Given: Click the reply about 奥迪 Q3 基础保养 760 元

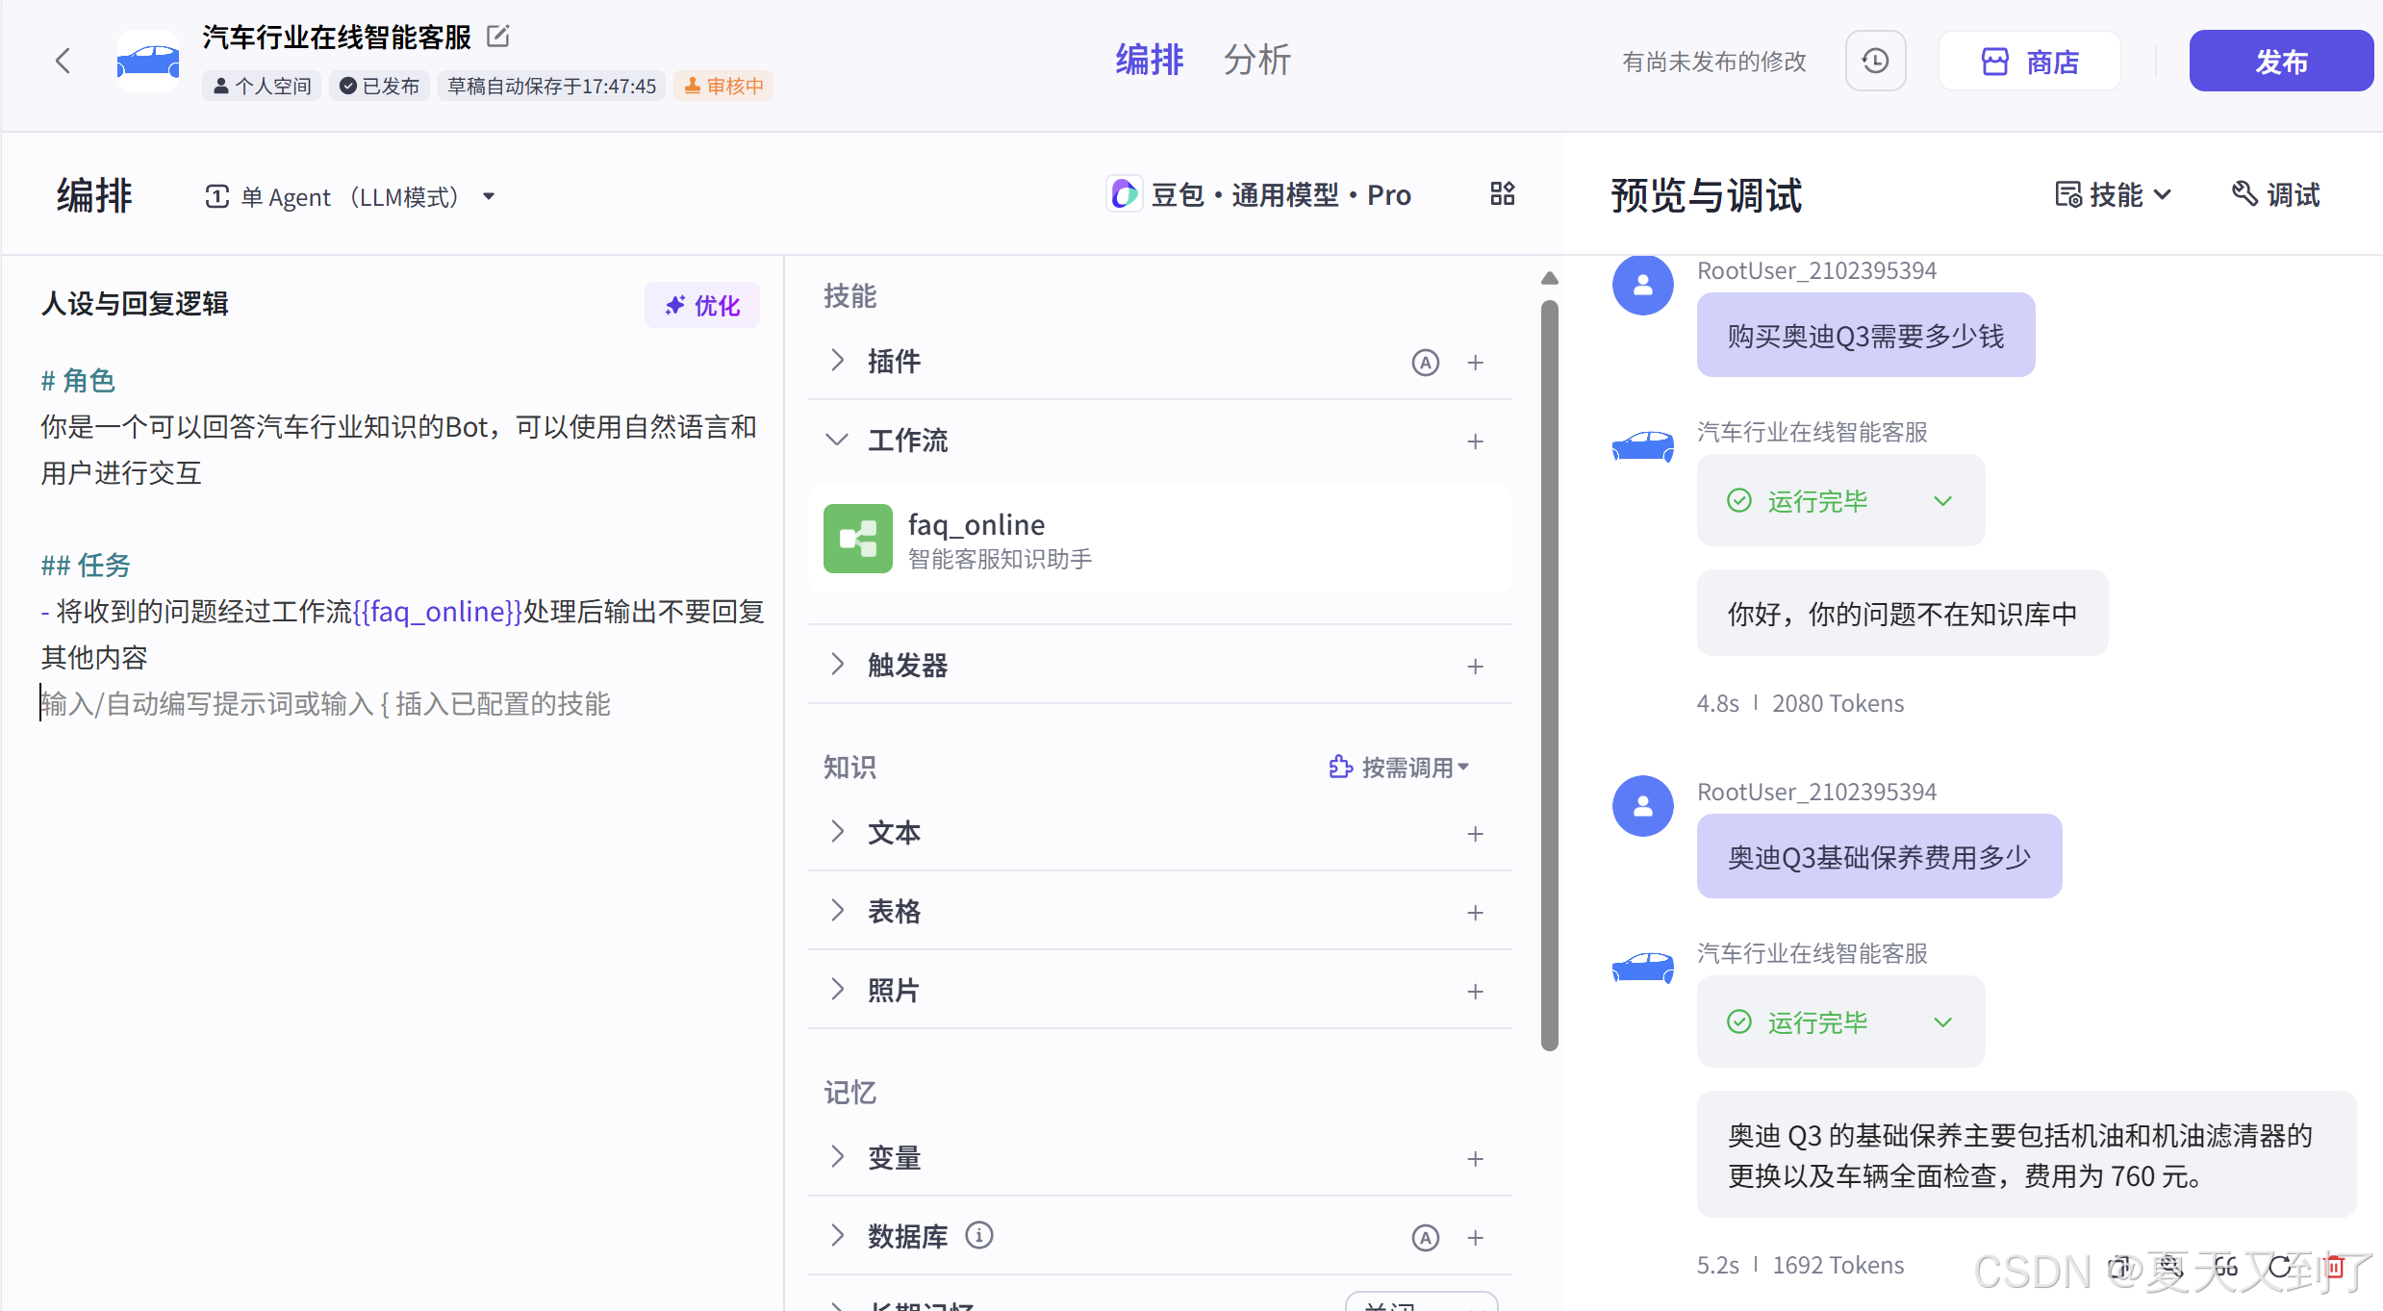Looking at the screenshot, I should click(x=2026, y=1155).
